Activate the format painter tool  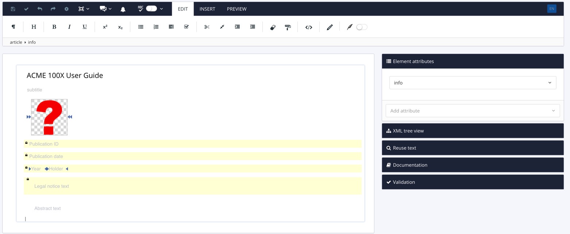(288, 27)
